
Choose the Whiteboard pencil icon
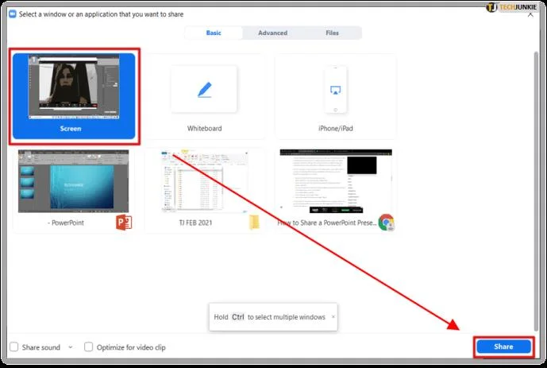pos(204,90)
